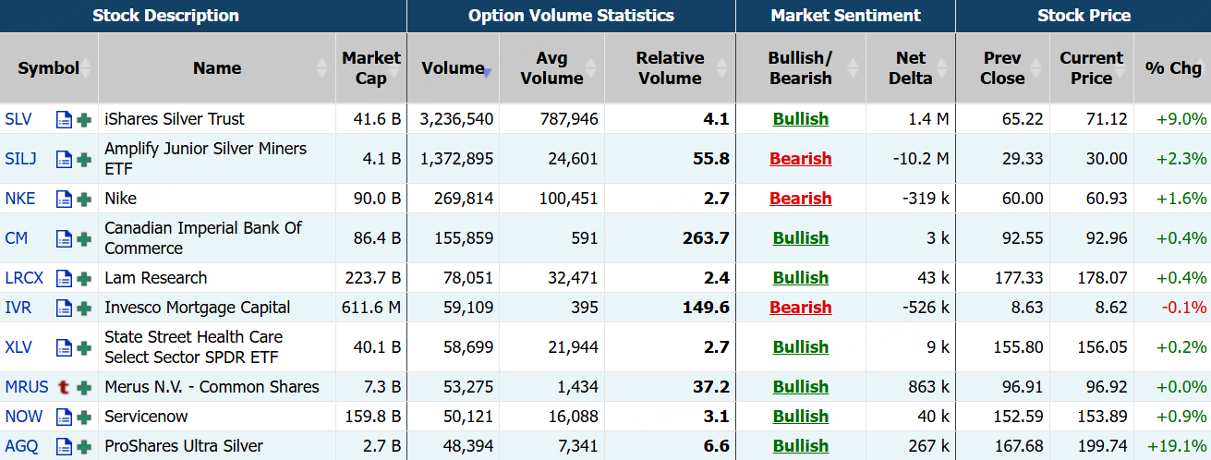Sort the table by Name column

click(217, 68)
